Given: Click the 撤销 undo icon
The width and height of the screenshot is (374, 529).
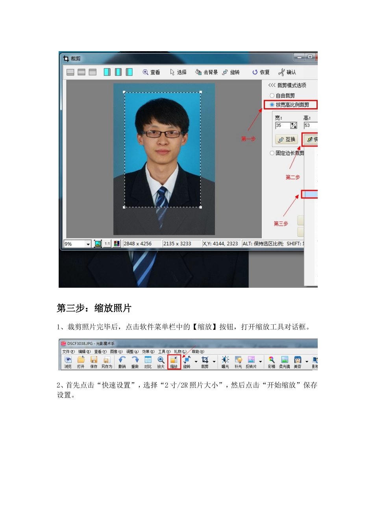Looking at the screenshot, I should coord(122,362).
